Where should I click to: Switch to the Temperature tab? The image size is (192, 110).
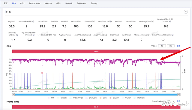34,3
